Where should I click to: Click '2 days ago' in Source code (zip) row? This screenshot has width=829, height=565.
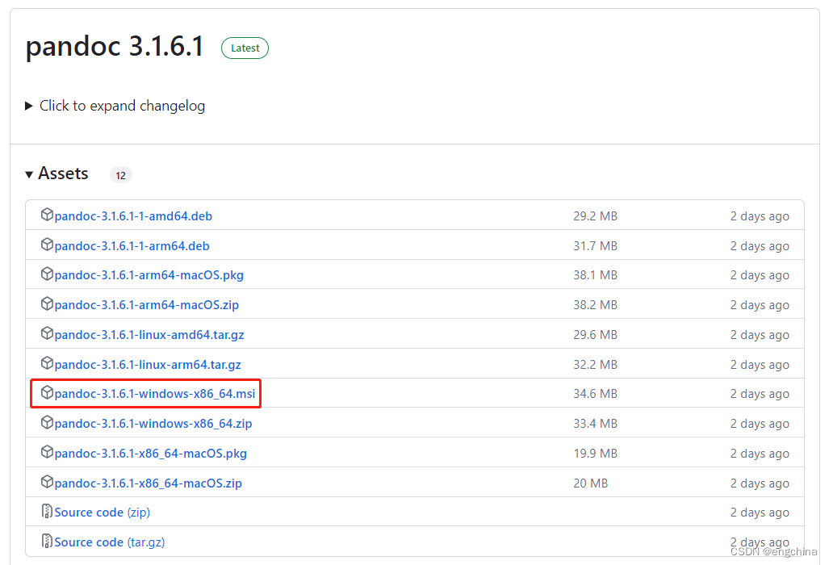(760, 513)
